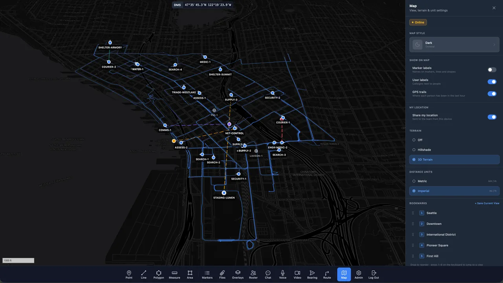Open the Chat panel
The image size is (503, 283).
click(x=268, y=274)
